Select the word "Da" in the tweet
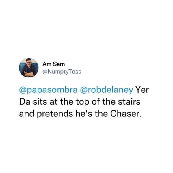The width and height of the screenshot is (173, 173). tap(25, 101)
